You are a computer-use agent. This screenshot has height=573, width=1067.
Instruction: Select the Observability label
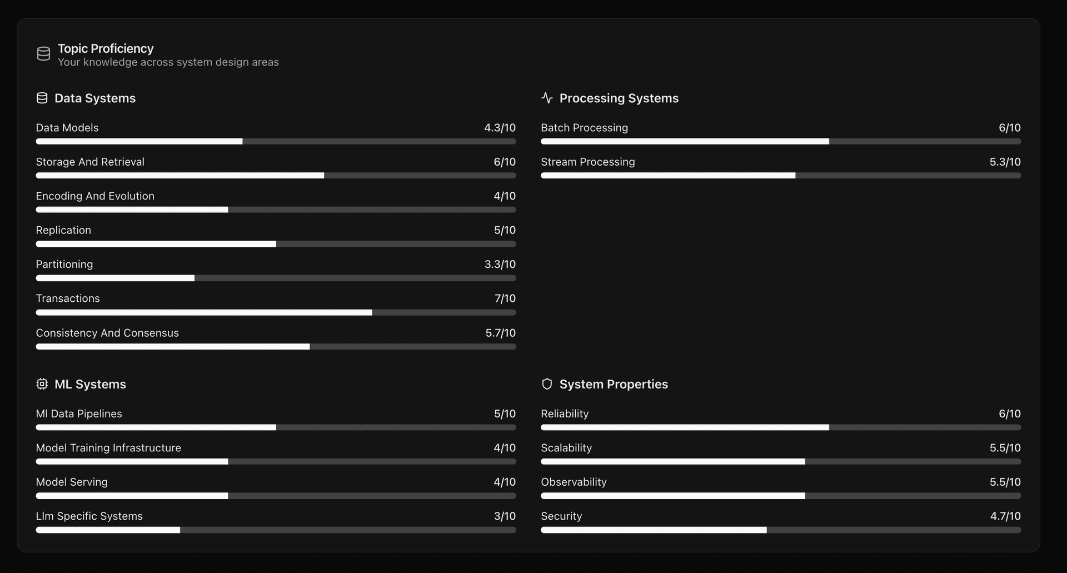coord(574,482)
